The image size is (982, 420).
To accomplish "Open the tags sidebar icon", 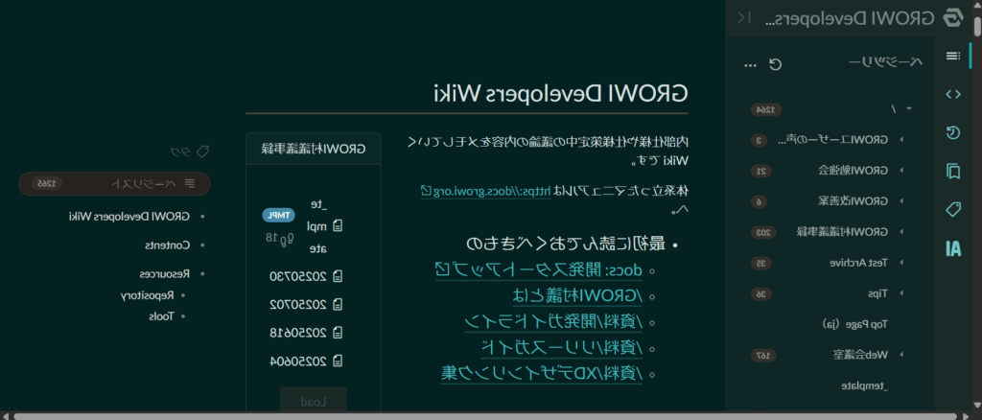I will point(952,210).
